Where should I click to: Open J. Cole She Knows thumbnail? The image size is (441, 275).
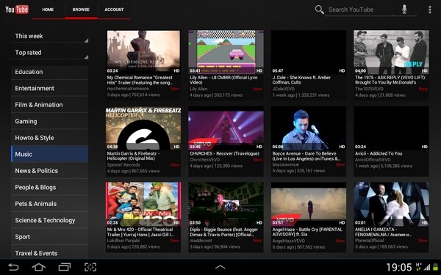point(309,52)
